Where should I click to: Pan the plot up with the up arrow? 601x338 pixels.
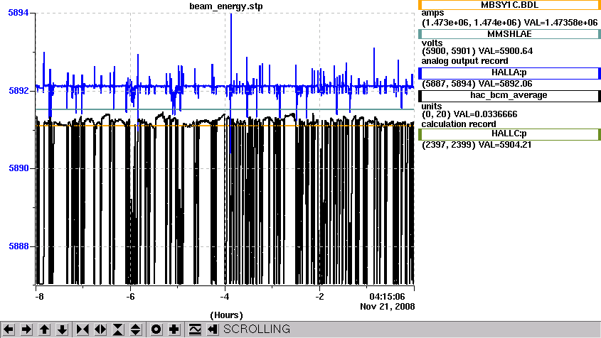pos(44,329)
